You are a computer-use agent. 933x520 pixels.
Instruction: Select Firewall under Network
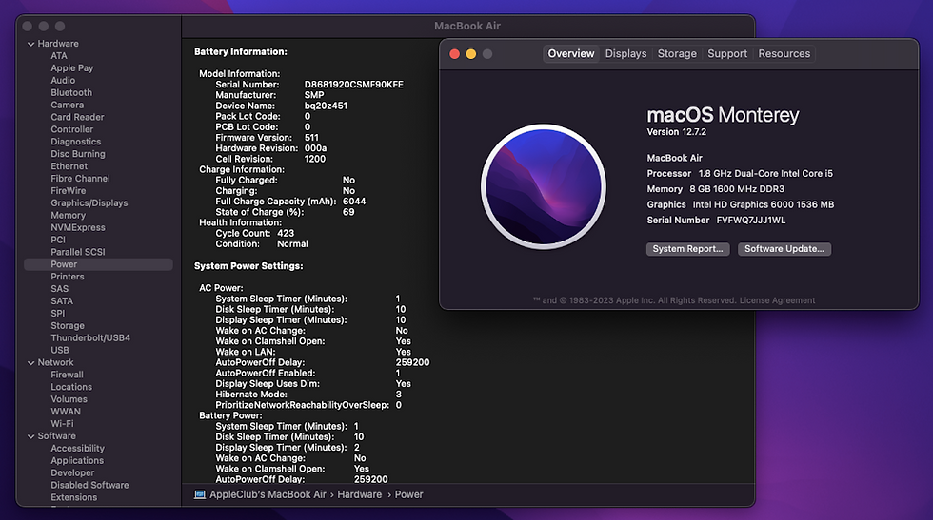[x=67, y=375]
